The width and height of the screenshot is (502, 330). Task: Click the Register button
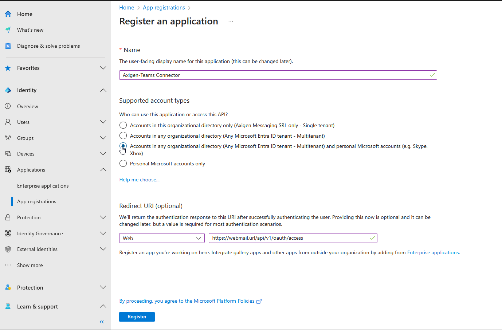(x=137, y=317)
